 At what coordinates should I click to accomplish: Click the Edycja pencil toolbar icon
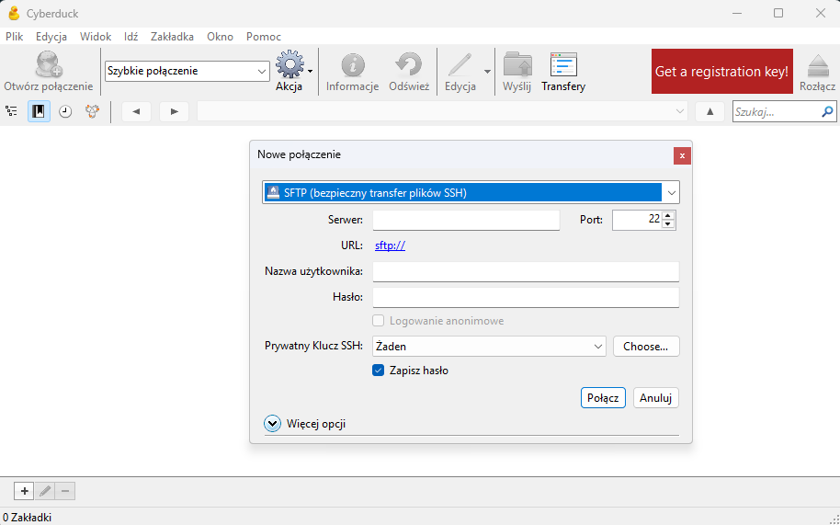point(460,65)
